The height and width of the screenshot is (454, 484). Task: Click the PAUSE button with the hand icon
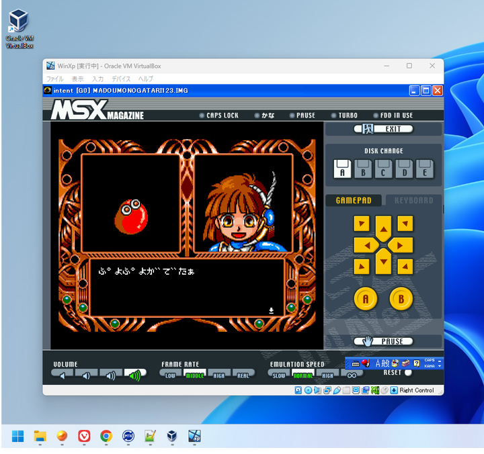383,341
